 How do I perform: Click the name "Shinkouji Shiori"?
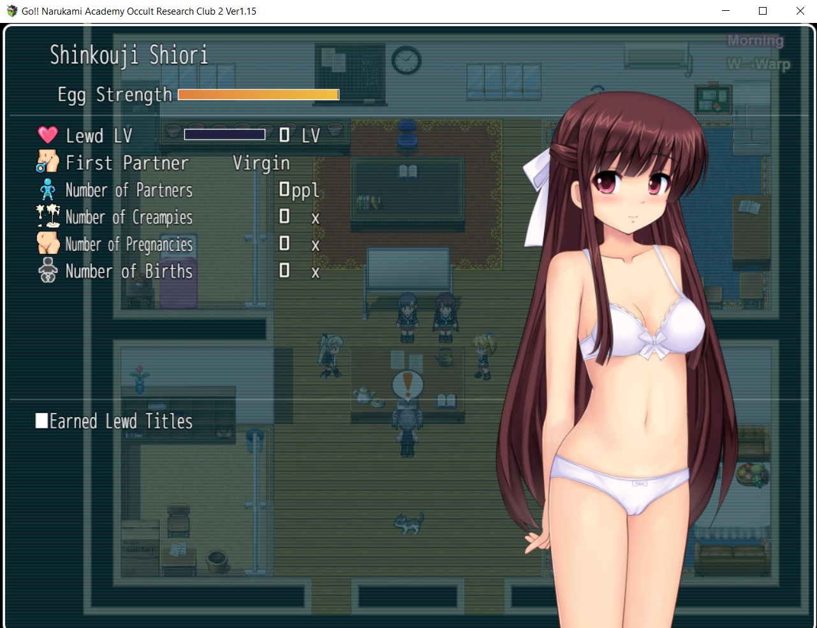[x=129, y=55]
